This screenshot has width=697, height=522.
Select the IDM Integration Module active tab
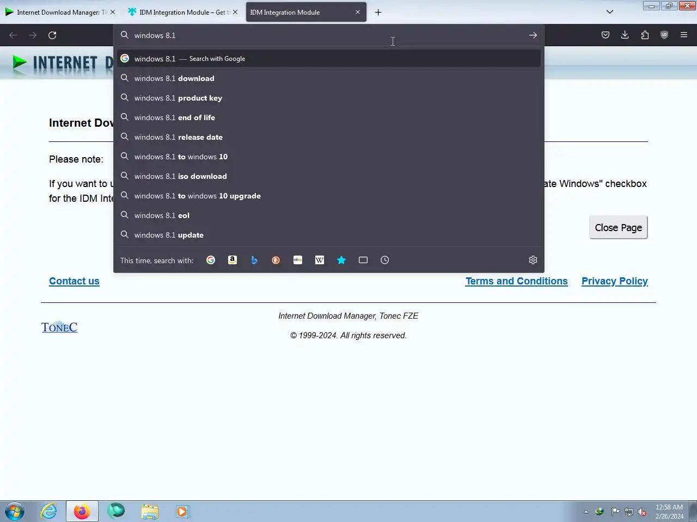coord(306,12)
